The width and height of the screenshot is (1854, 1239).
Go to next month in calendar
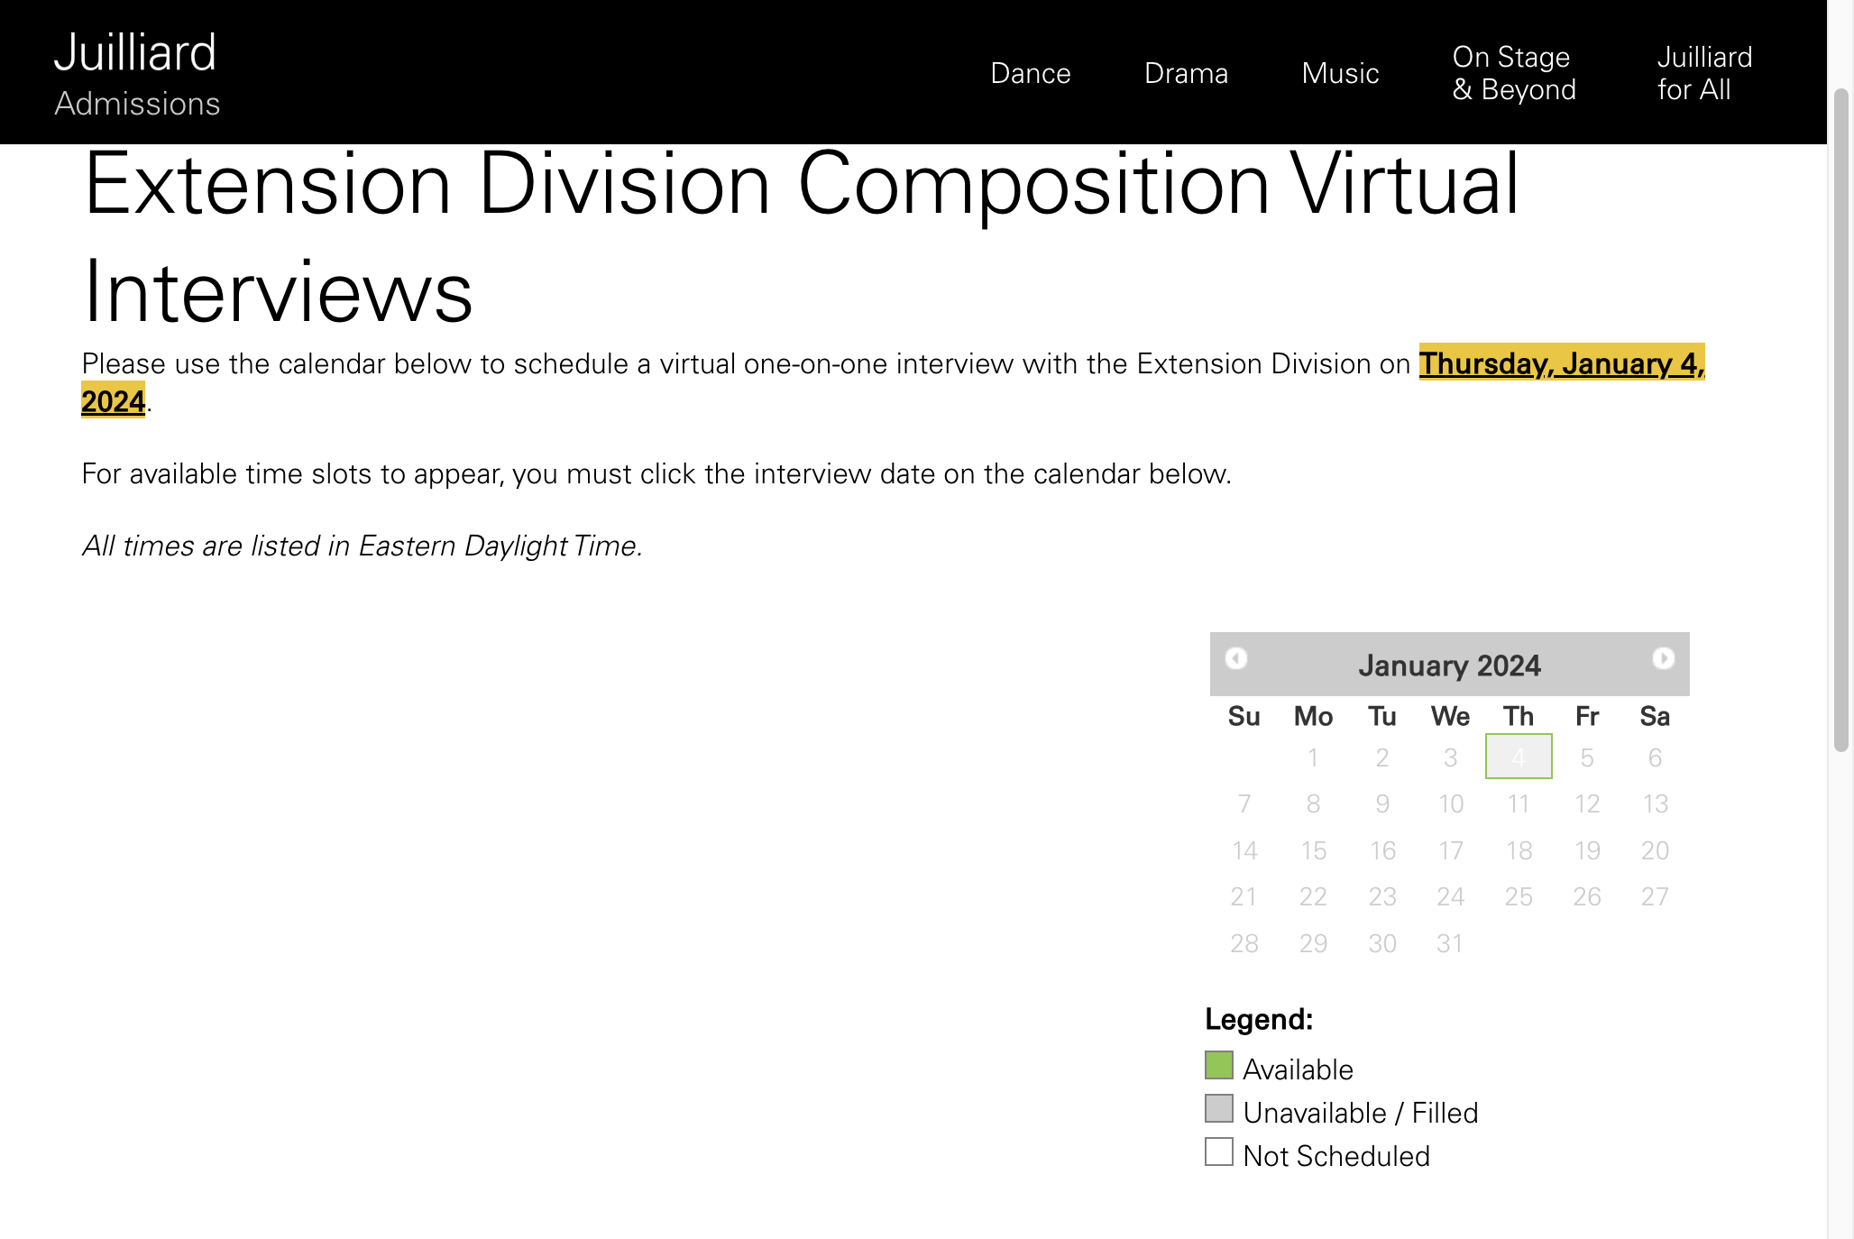click(1664, 658)
